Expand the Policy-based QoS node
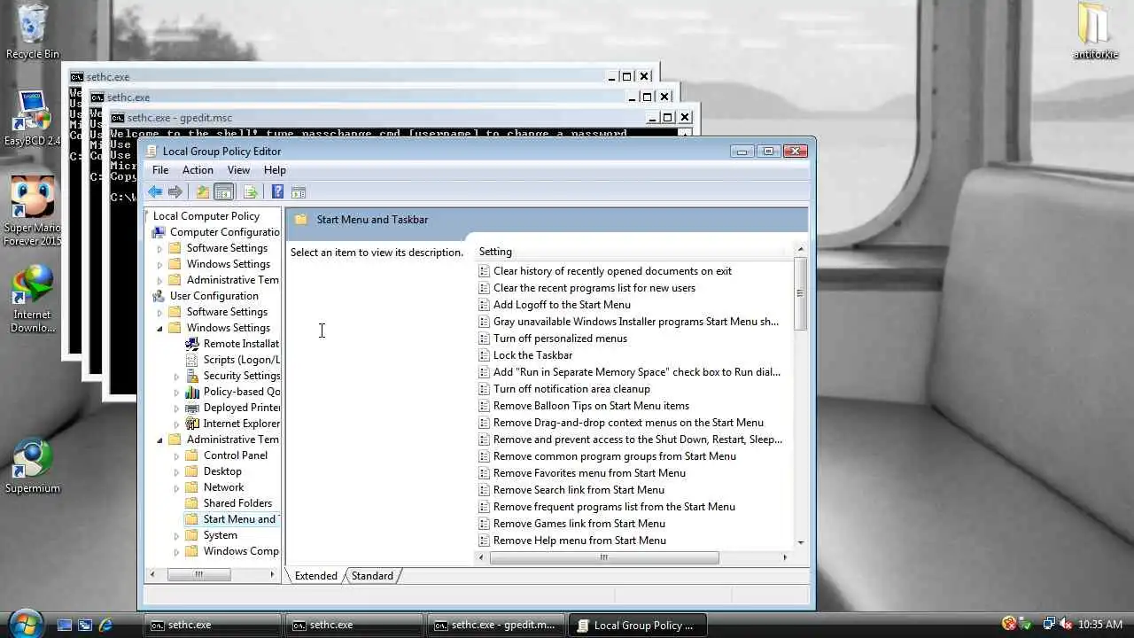This screenshot has height=638, width=1134. click(x=176, y=392)
